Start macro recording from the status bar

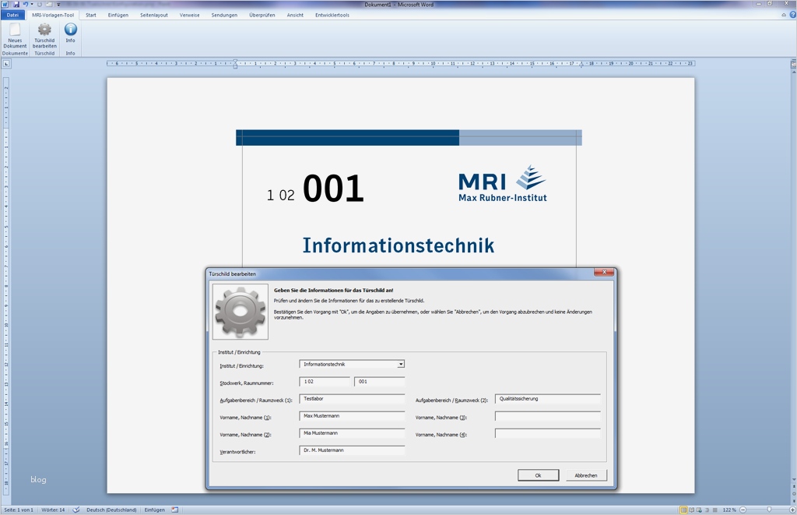click(x=174, y=509)
